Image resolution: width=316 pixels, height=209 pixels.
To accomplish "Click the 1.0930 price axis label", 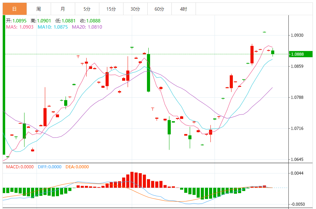I will pos(297,35).
